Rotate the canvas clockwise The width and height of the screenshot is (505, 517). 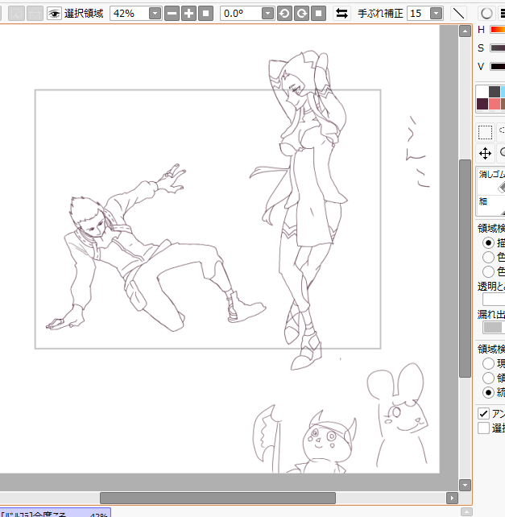[x=302, y=14]
